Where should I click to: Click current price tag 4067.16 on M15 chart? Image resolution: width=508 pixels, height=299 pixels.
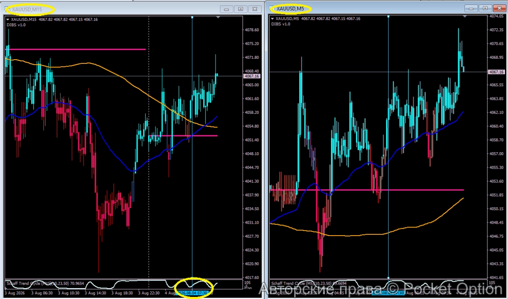coord(252,76)
